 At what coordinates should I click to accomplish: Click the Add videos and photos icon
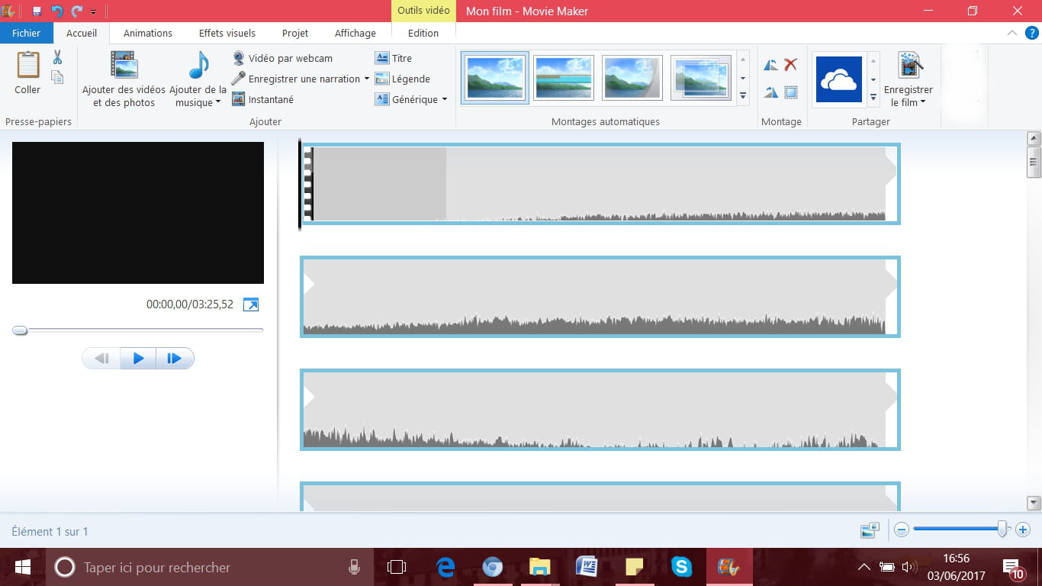tap(124, 65)
